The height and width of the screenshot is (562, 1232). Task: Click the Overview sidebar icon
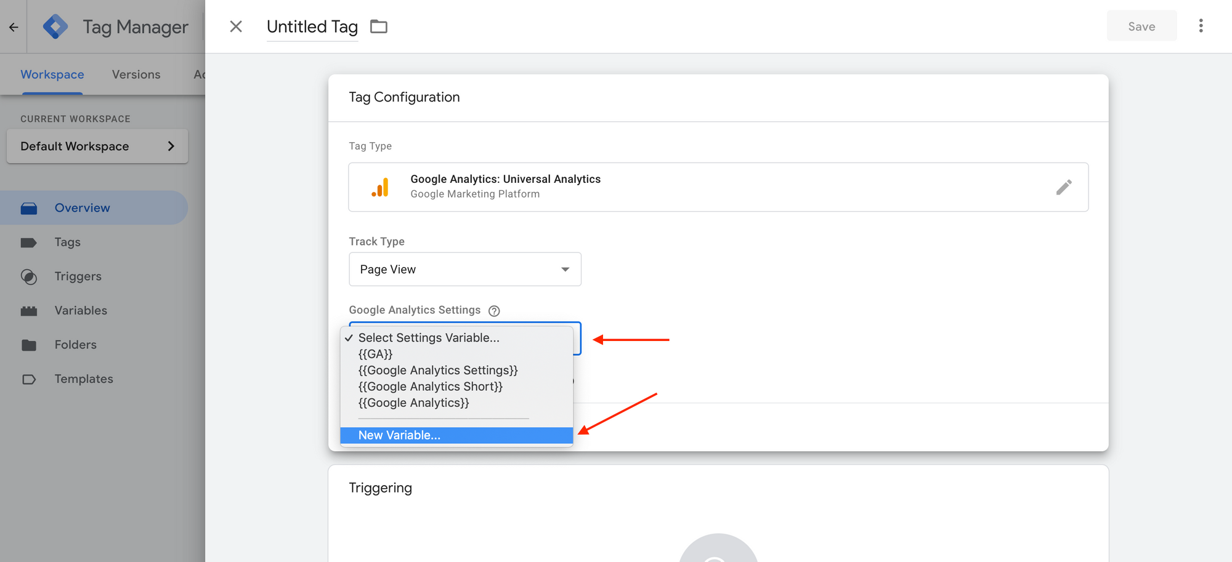(x=29, y=209)
